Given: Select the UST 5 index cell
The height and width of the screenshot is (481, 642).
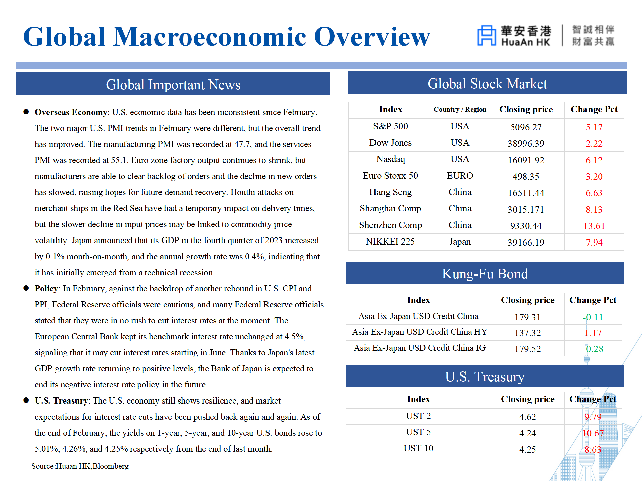Looking at the screenshot, I should pos(418,432).
